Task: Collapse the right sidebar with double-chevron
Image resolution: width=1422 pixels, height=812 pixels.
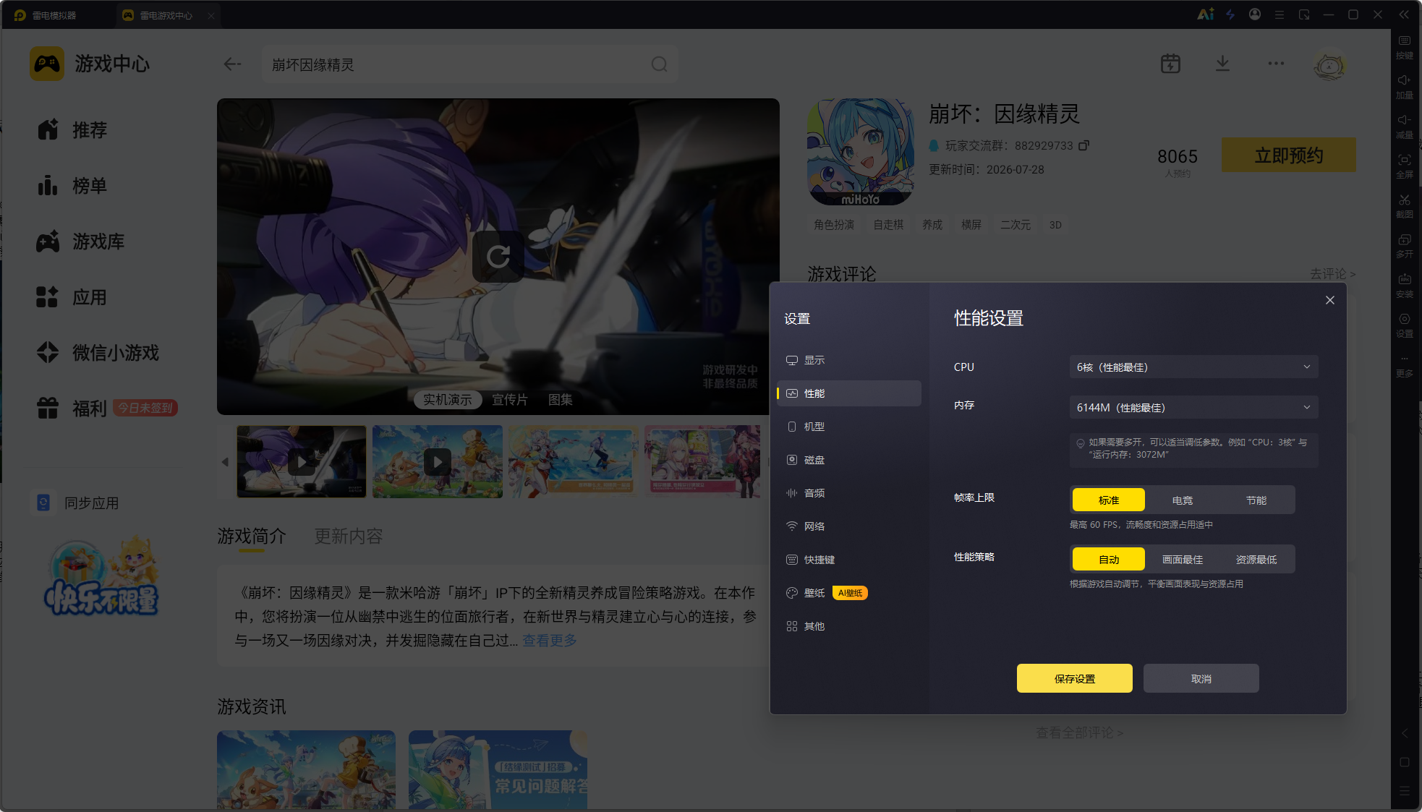Action: point(1404,14)
